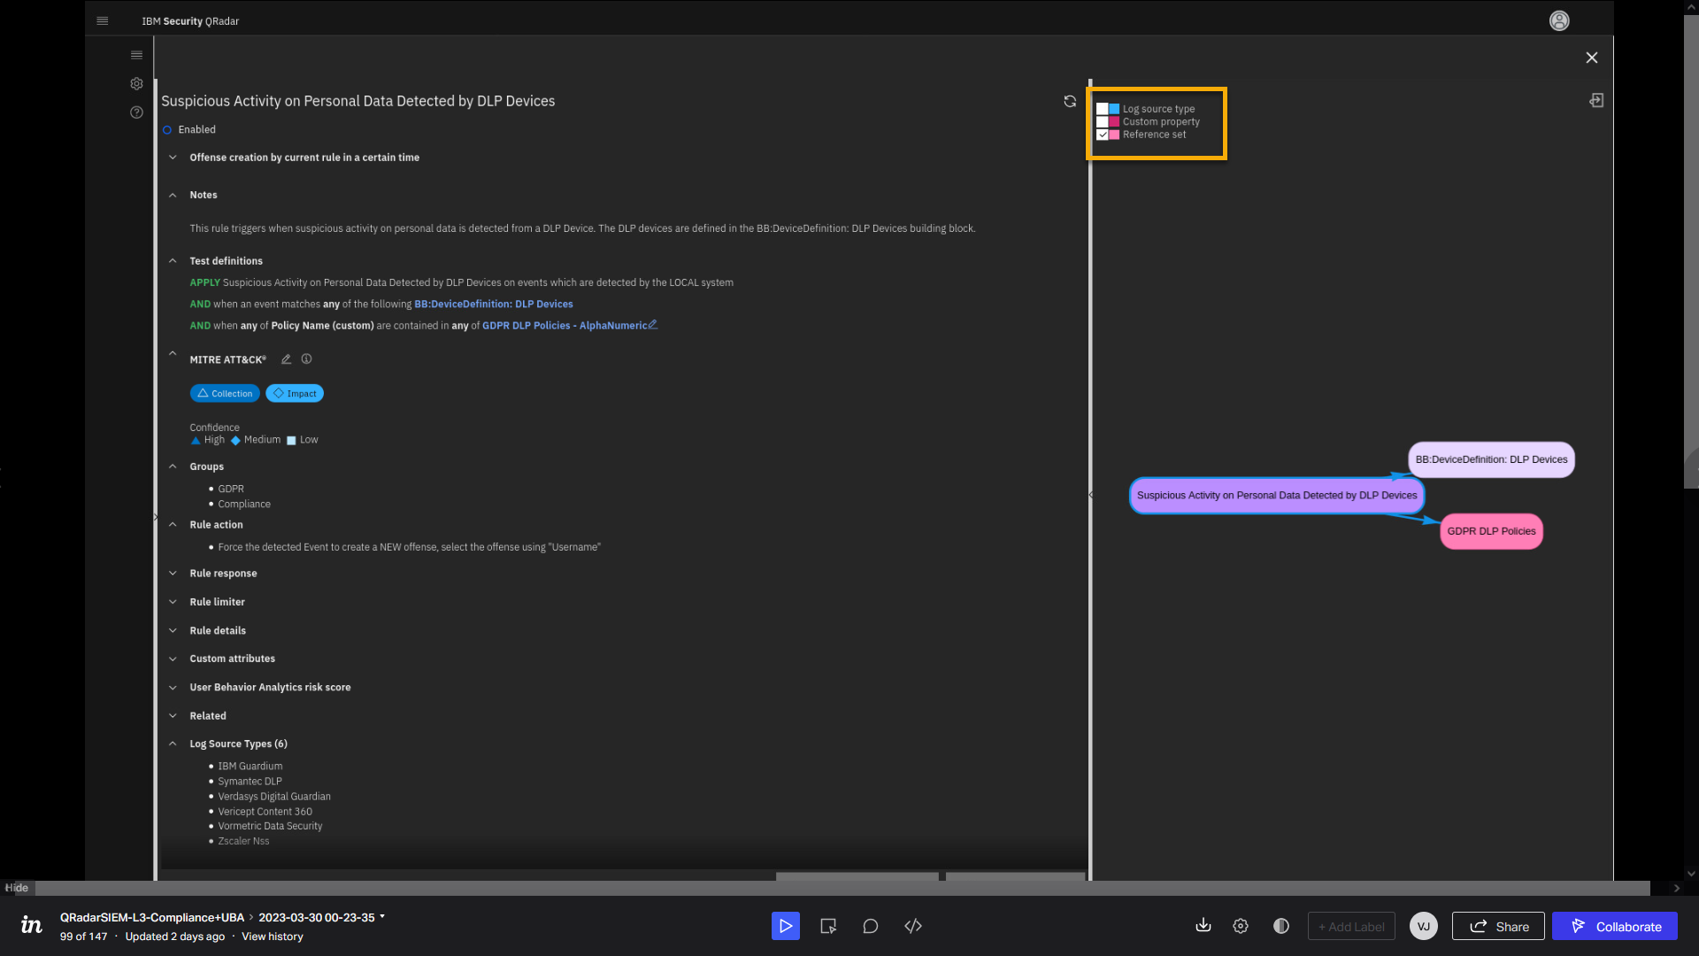The height and width of the screenshot is (956, 1699).
Task: Open comment mode in bottom toolbar
Action: [870, 926]
